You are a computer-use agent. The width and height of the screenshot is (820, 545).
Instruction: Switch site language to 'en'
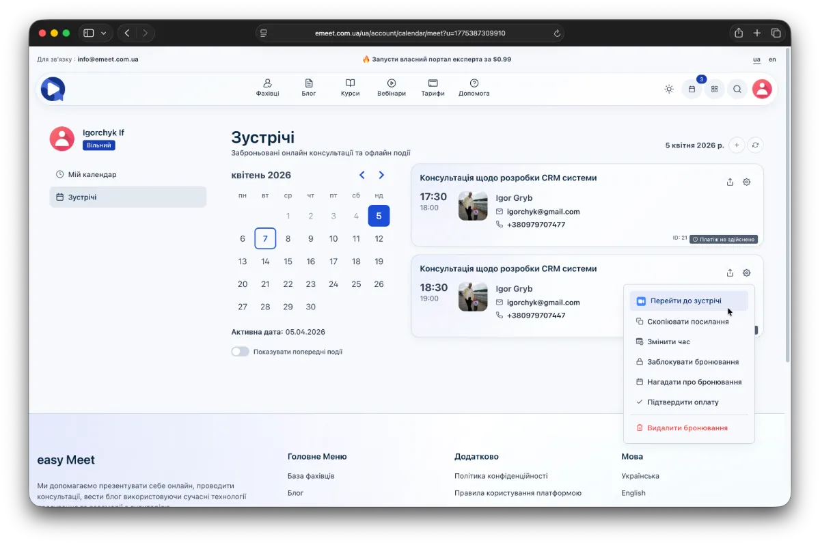[772, 59]
